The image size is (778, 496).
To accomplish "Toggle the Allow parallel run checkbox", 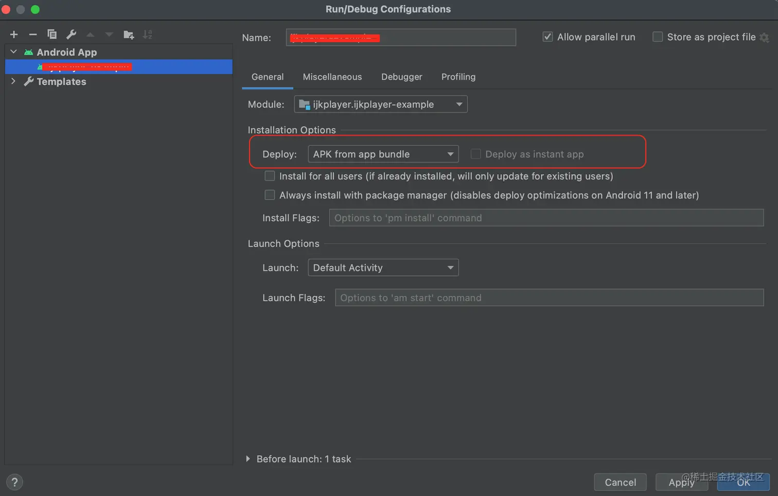I will (x=547, y=37).
